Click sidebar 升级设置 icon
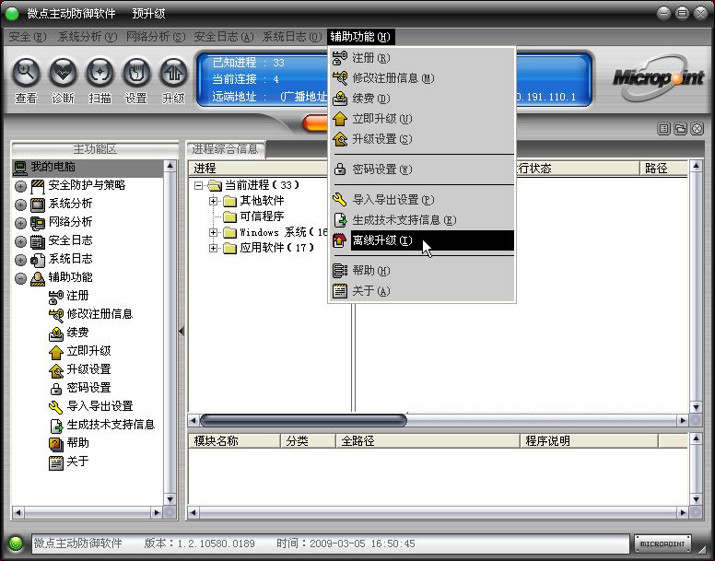This screenshot has width=715, height=561. pos(55,370)
